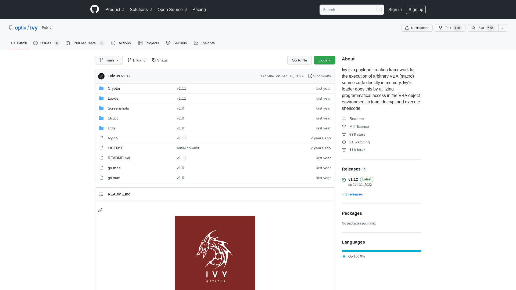Click the tag icon beside 5 tags
516x290 pixels.
[154, 60]
